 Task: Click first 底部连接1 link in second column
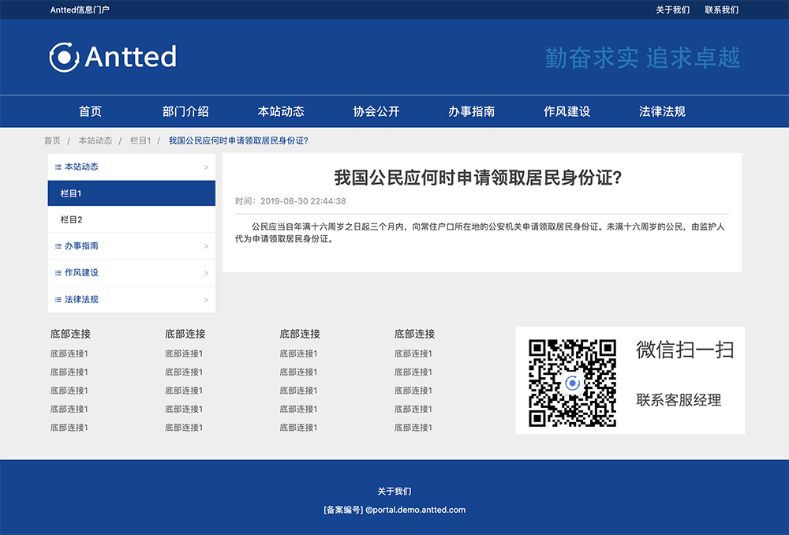184,354
